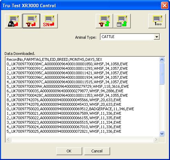Select the row containing UK700977000428C
This screenshot has width=170, height=160.
click(67, 95)
